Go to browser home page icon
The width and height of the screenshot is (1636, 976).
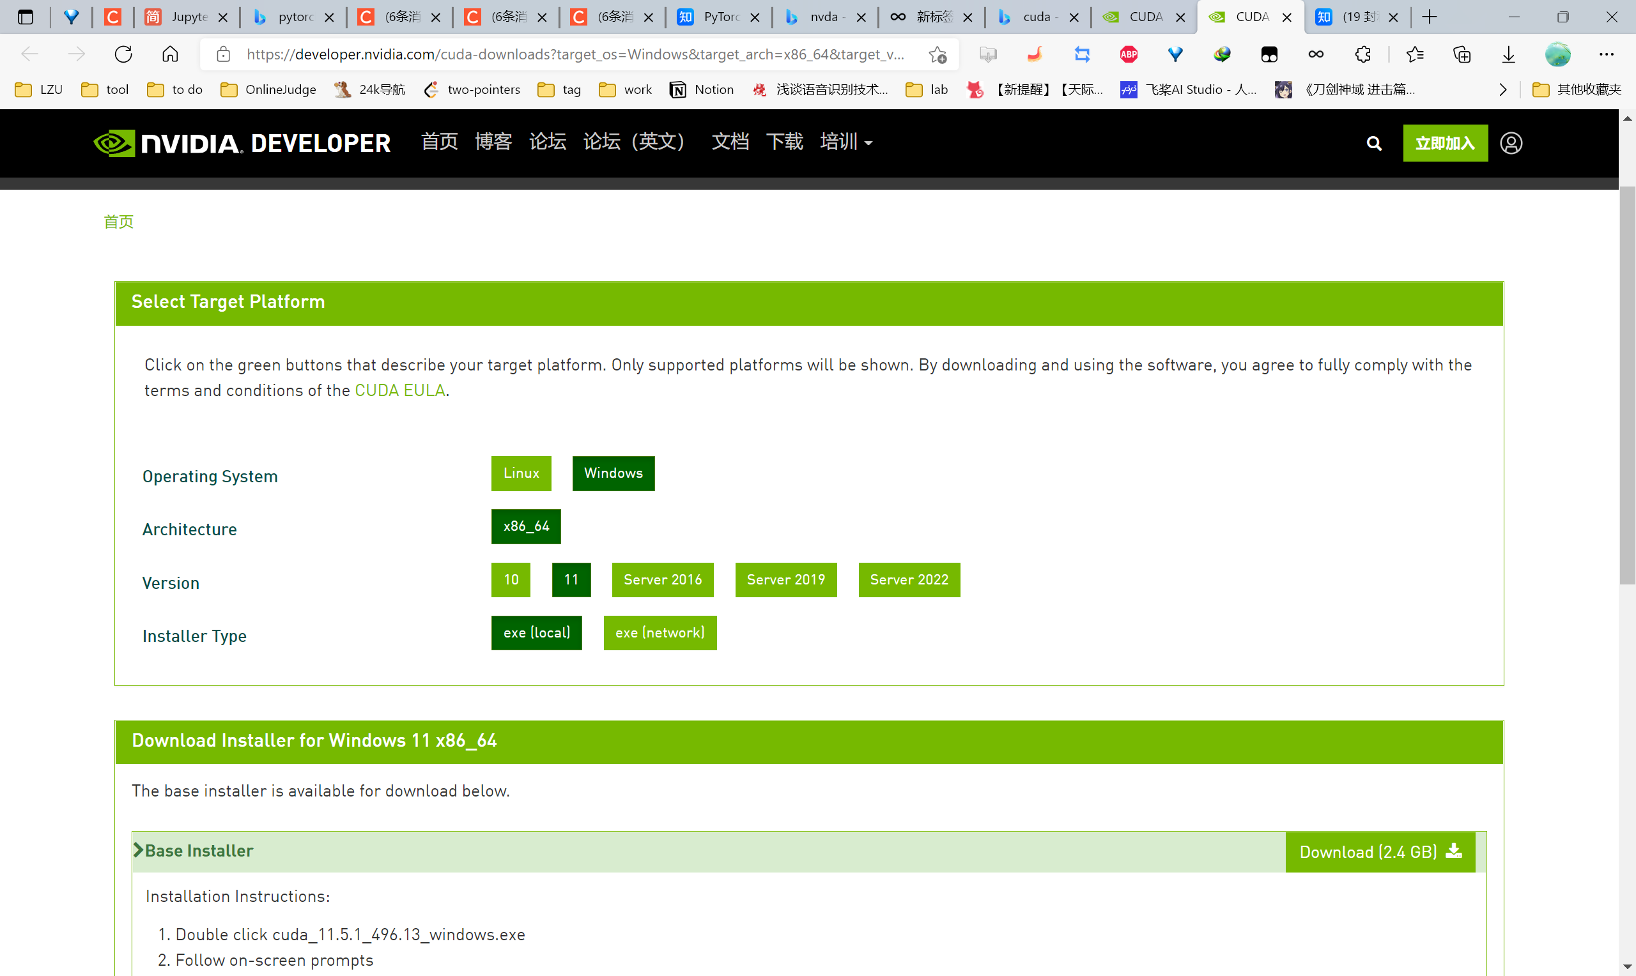pyautogui.click(x=171, y=54)
